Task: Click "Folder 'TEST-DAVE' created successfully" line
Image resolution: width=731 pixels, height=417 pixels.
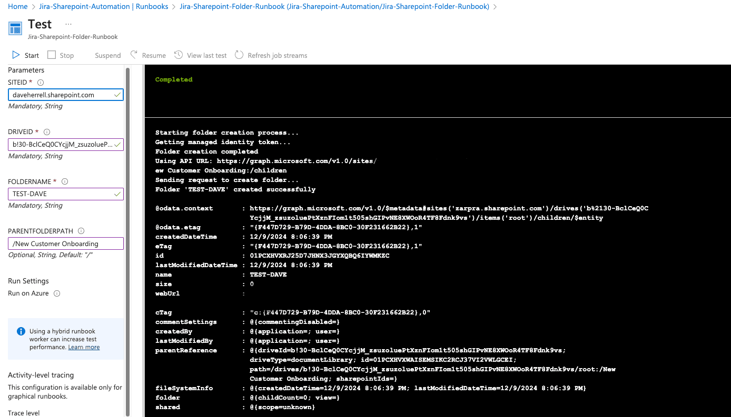Action: (x=235, y=189)
